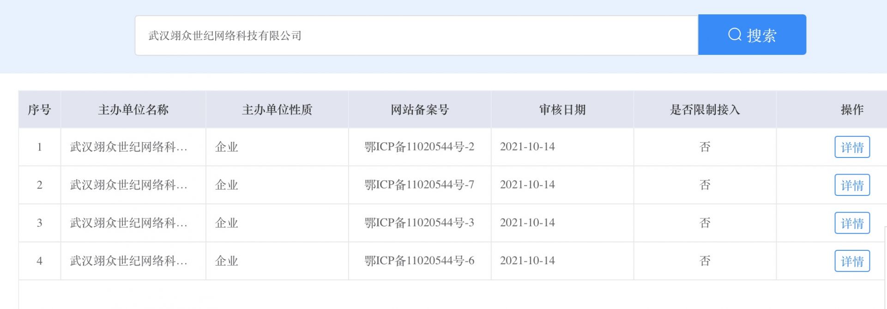
Task: Click the 网站备案号 column header
Action: pyautogui.click(x=419, y=110)
